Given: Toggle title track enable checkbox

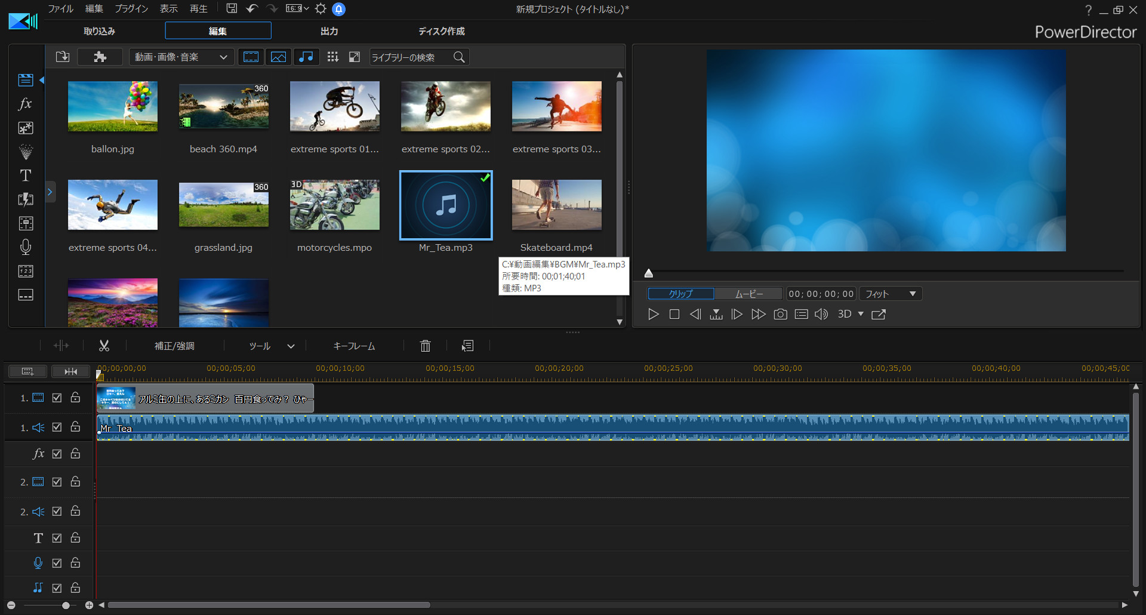Looking at the screenshot, I should [x=57, y=538].
